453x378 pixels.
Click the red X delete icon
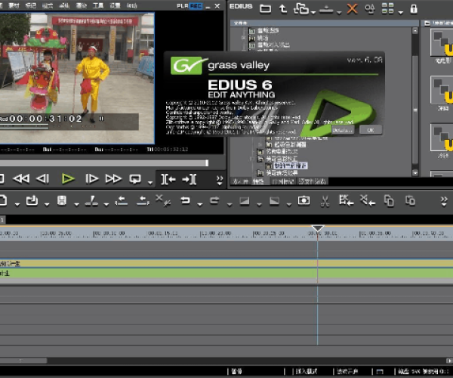[x=353, y=9]
